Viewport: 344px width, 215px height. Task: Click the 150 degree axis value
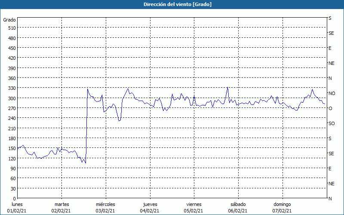[x=12, y=148]
